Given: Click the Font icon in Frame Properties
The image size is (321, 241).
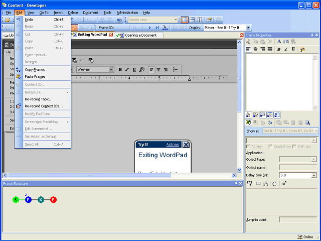Looking at the screenshot, I should pos(279,41).
